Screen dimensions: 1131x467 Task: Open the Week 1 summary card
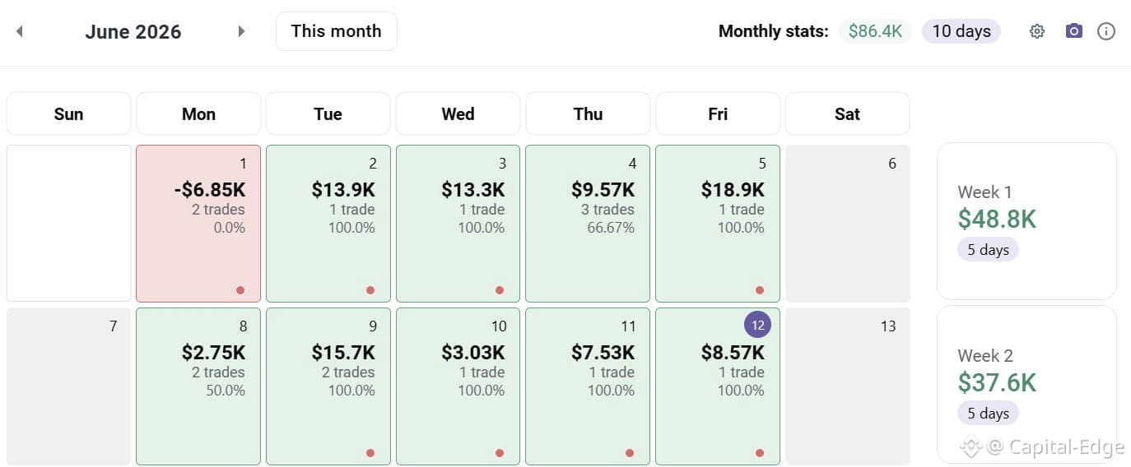point(1026,221)
